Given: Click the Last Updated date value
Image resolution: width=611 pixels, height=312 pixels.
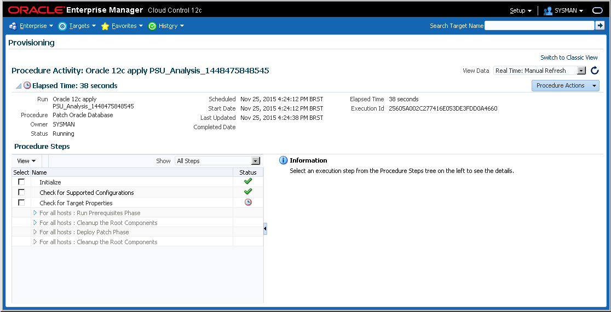Looking at the screenshot, I should coord(282,118).
